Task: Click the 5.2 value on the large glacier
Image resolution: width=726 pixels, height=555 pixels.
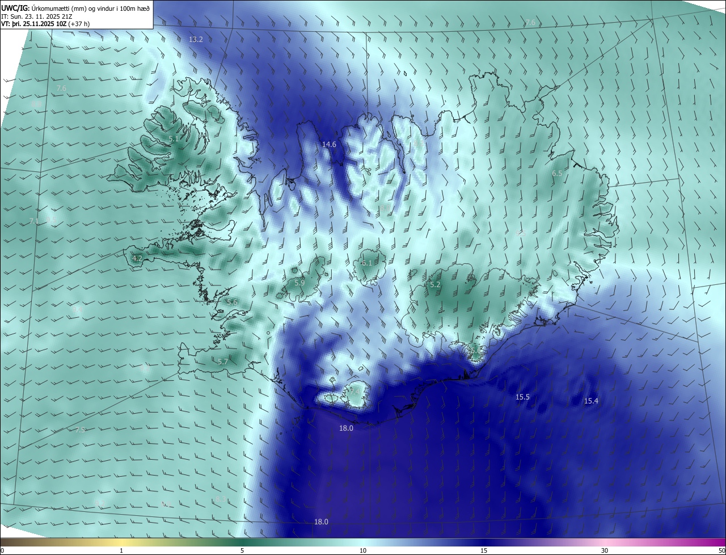Action: (x=435, y=285)
